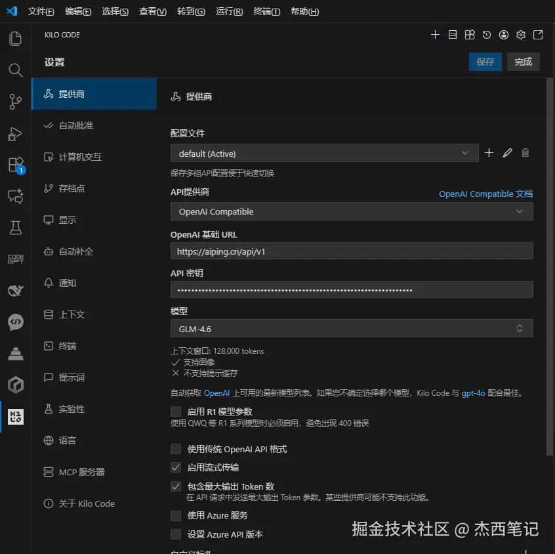Open the code chat bubble extension

click(15, 322)
